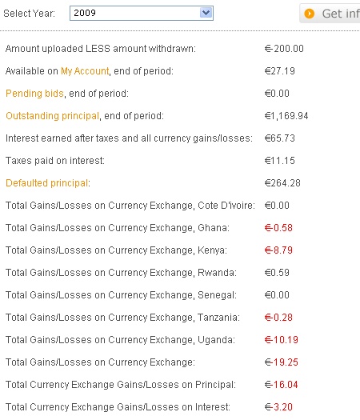360x420 pixels.
Task: Open the Pending bids link
Action: tap(34, 94)
